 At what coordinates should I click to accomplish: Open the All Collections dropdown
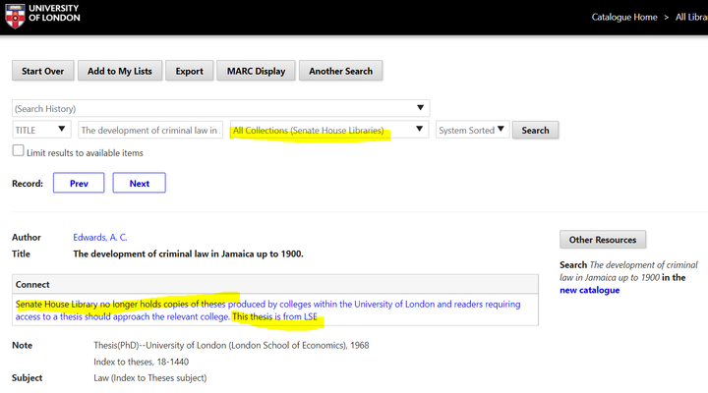329,130
